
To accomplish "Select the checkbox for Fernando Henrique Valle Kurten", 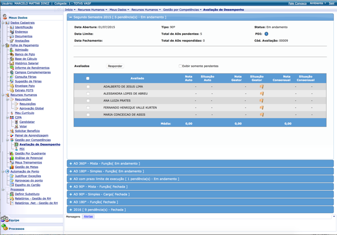I will click(88, 108).
